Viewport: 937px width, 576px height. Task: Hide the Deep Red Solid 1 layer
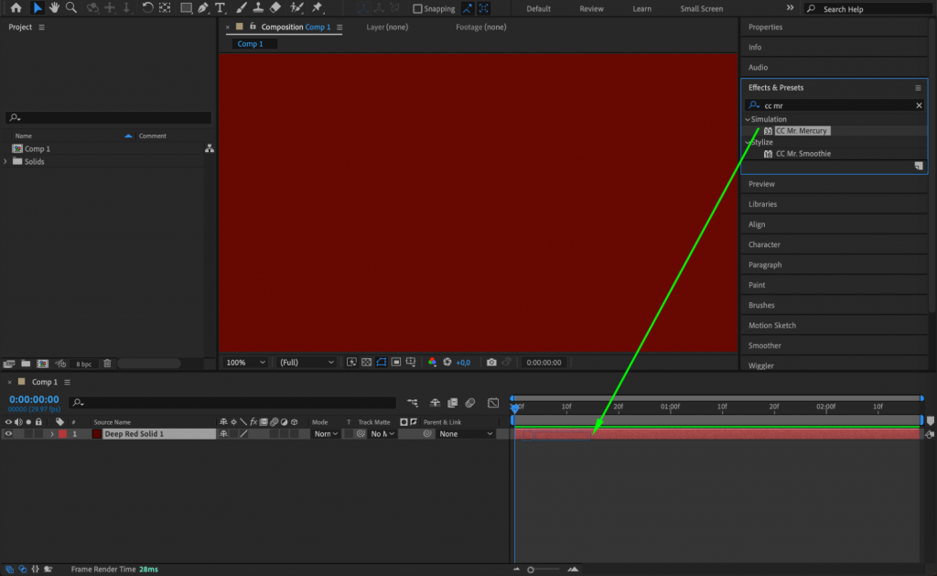tap(8, 433)
